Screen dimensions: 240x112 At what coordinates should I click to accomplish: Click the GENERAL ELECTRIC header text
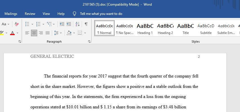tap(52, 56)
